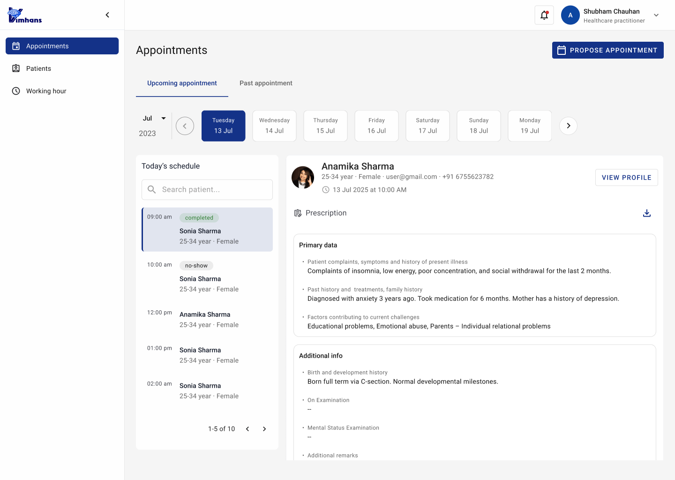Viewport: 675px width, 480px height.
Task: Click the clock icon beside the appointment time
Action: [326, 190]
